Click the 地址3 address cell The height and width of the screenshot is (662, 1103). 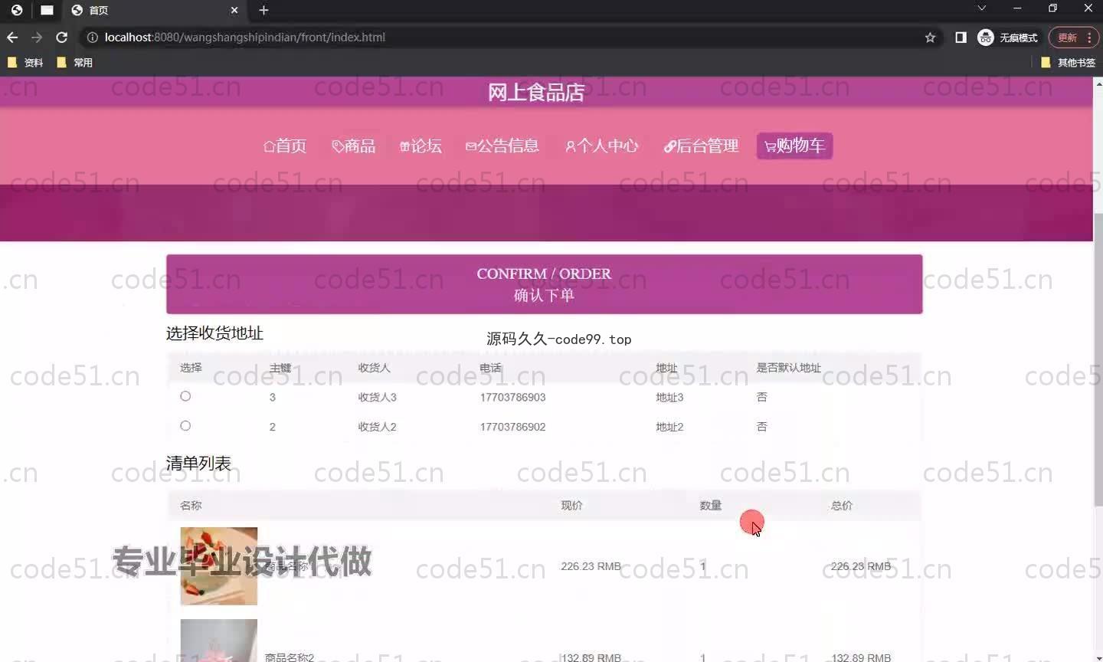pyautogui.click(x=669, y=397)
